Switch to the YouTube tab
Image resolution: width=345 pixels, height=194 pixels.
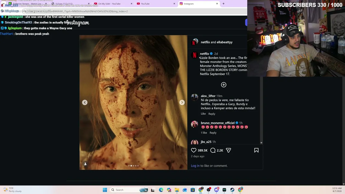[156, 4]
